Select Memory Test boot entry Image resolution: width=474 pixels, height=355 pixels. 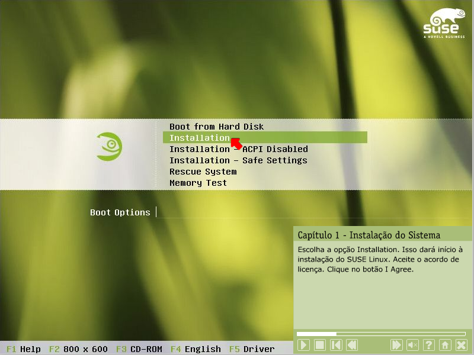coord(198,183)
